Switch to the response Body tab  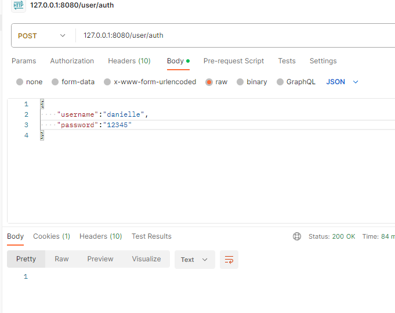(x=15, y=236)
